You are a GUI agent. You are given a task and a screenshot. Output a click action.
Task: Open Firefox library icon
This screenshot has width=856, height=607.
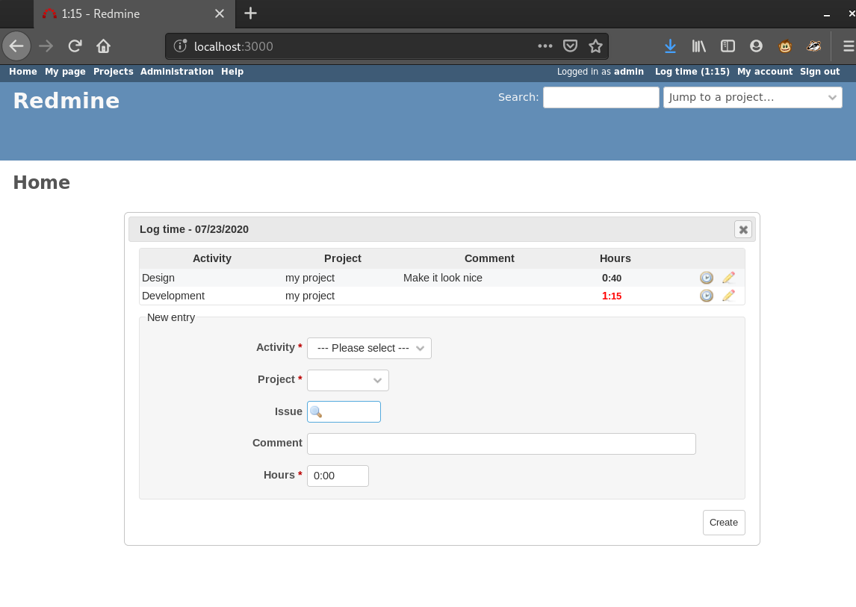pyautogui.click(x=699, y=46)
